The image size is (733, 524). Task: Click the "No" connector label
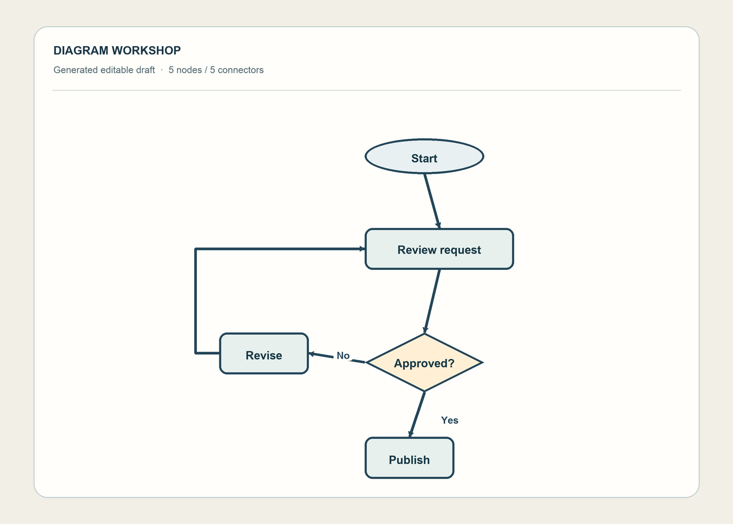pos(343,356)
